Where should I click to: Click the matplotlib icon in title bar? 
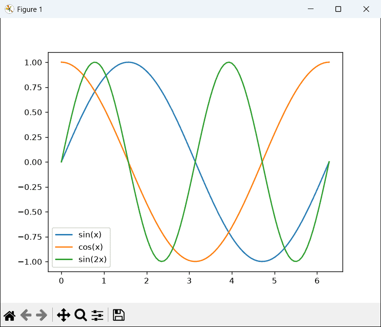click(9, 9)
